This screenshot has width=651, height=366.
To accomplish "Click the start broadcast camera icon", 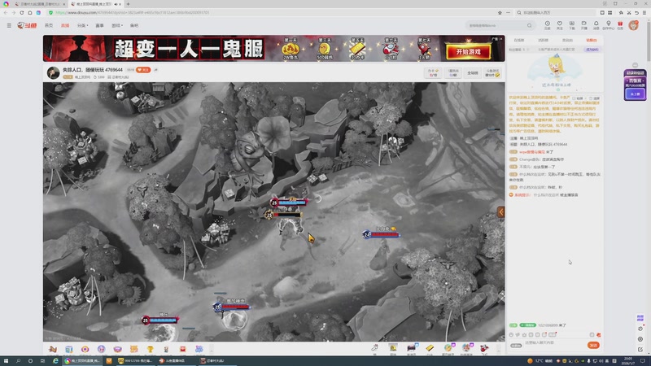I will [583, 25].
